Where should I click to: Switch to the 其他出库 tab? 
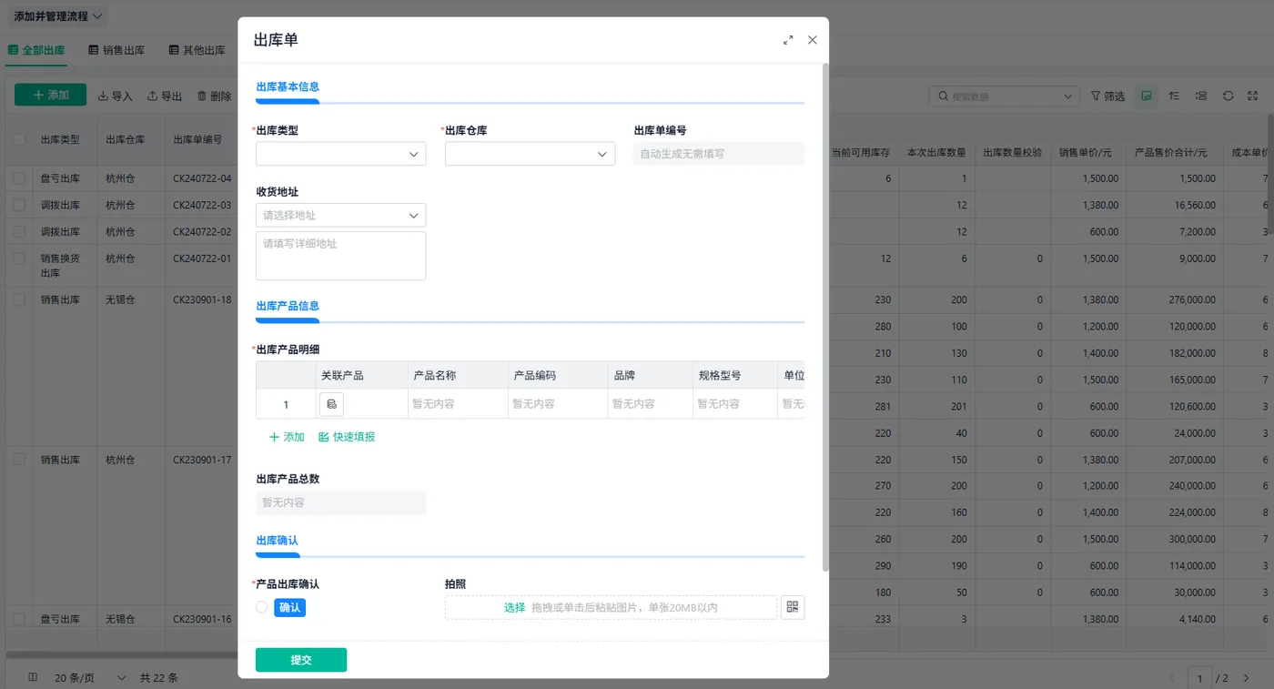[197, 50]
